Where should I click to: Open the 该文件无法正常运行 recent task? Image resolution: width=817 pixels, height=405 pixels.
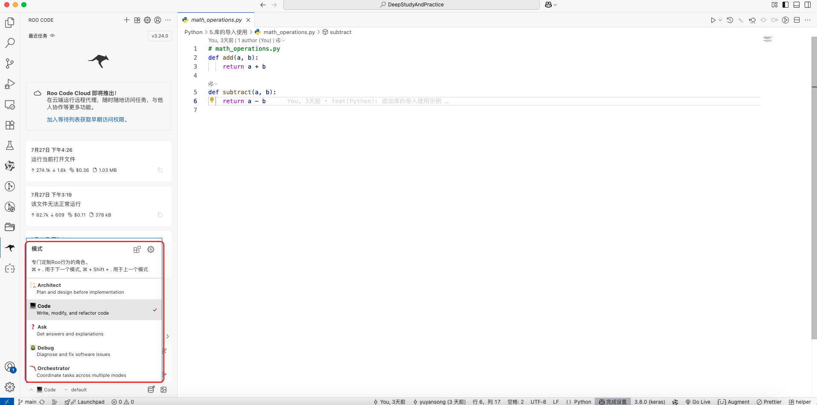(98, 206)
